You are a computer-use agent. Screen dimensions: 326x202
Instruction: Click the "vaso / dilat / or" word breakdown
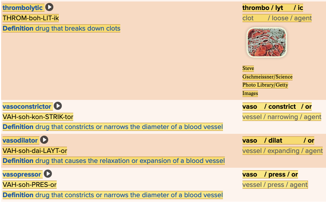click(x=278, y=140)
